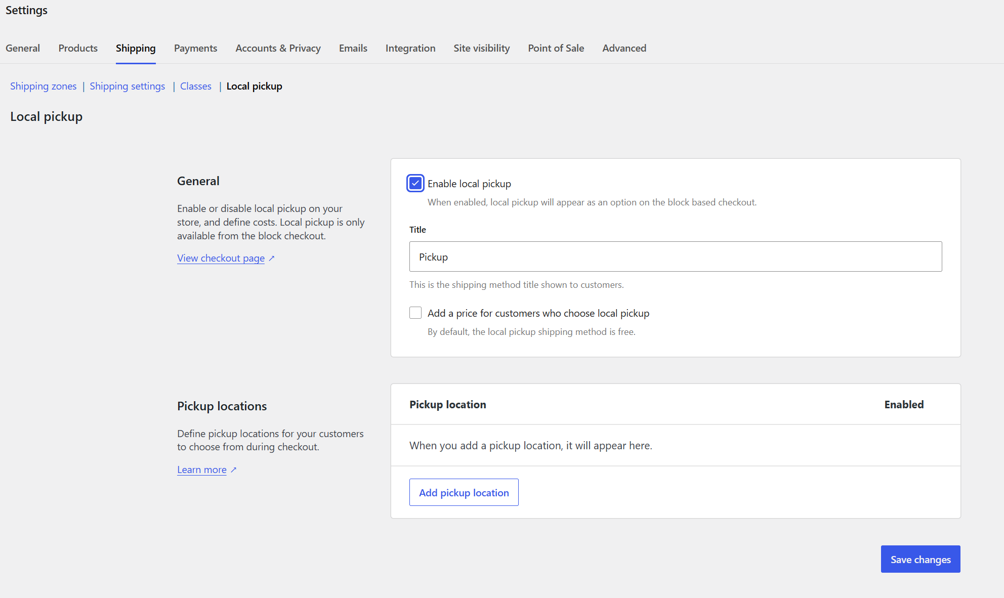Open Shipping zones section link
This screenshot has width=1004, height=598.
tap(44, 86)
